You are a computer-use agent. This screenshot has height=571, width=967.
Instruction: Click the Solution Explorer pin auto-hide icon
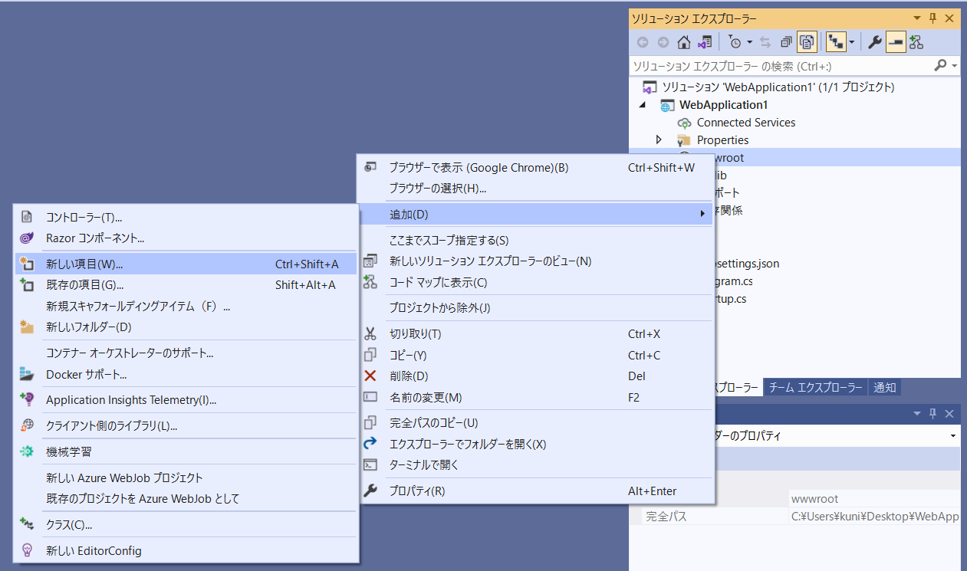click(933, 18)
